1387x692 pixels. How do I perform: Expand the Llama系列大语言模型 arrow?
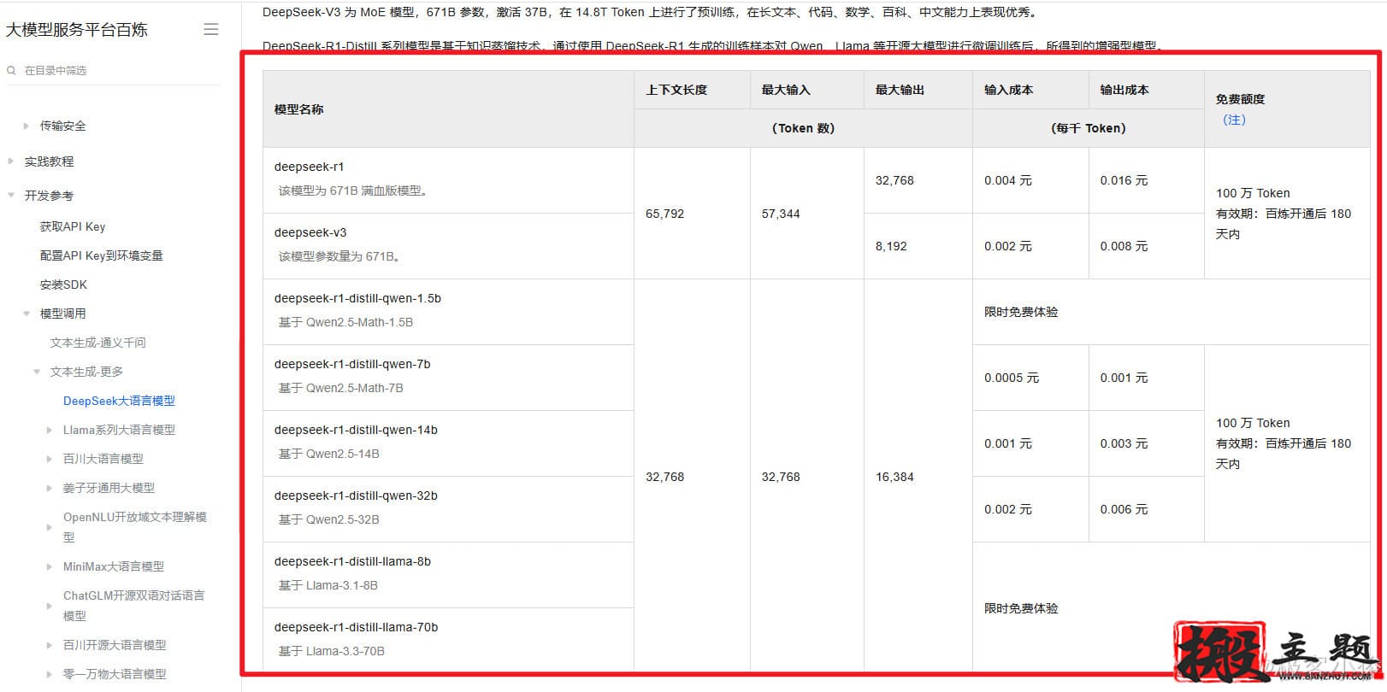click(49, 431)
